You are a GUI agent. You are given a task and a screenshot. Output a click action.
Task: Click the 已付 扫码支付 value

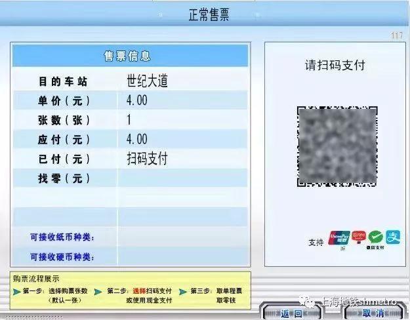pyautogui.click(x=147, y=159)
